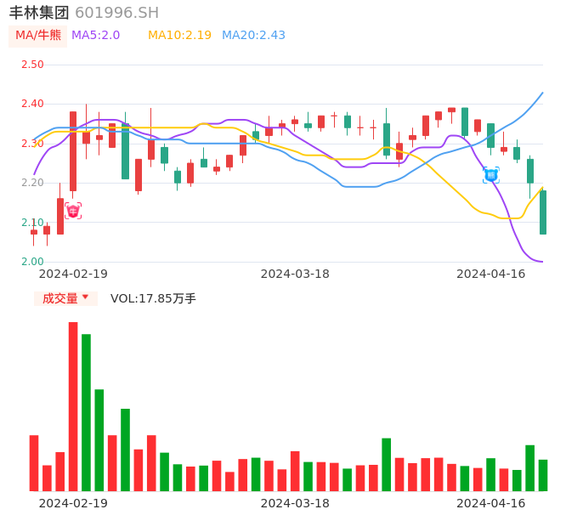Click the last green candlestick on the right

pos(543,212)
